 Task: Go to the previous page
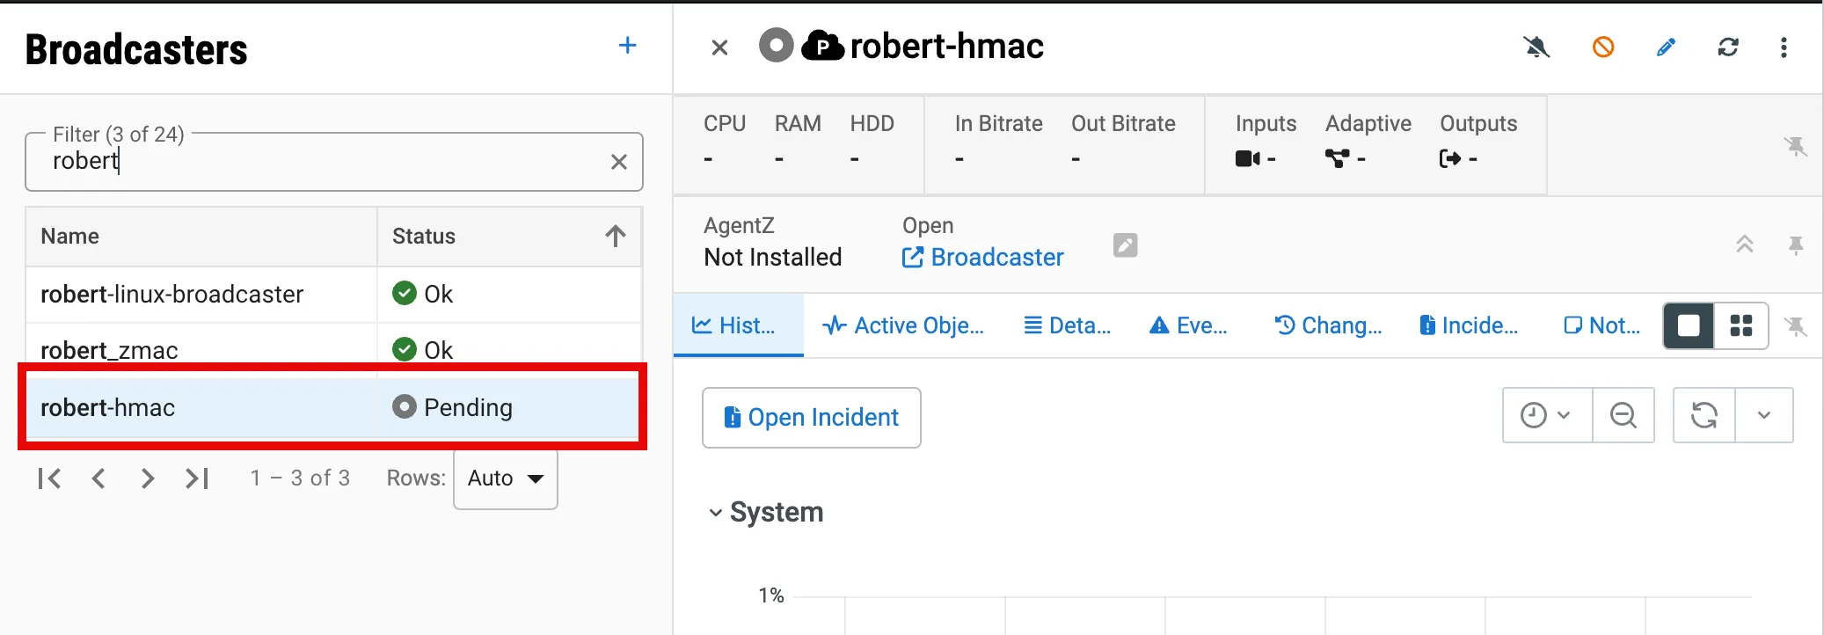tap(98, 478)
